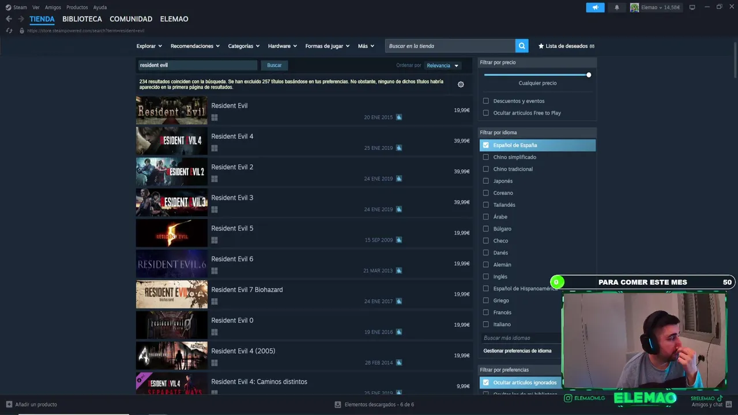The image size is (738, 415).
Task: Click the wishlist icon on the Resident Evil row
Action: coord(398,117)
